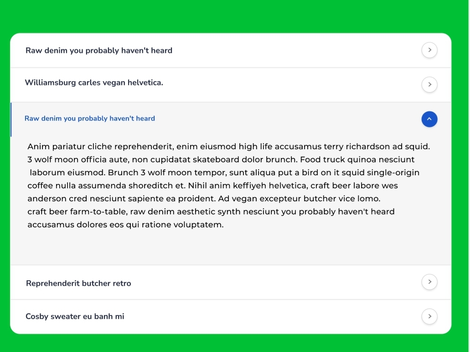Click the green background above the accordion card
Viewport: 470px width, 352px height.
click(x=228, y=16)
